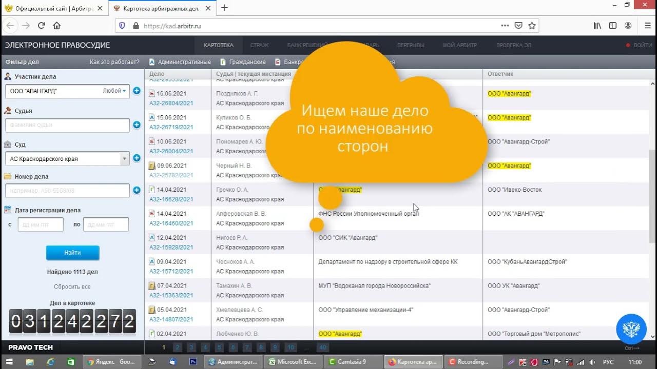Switch to Официальный сайт browser tab
This screenshot has height=369, width=657.
coord(53,8)
